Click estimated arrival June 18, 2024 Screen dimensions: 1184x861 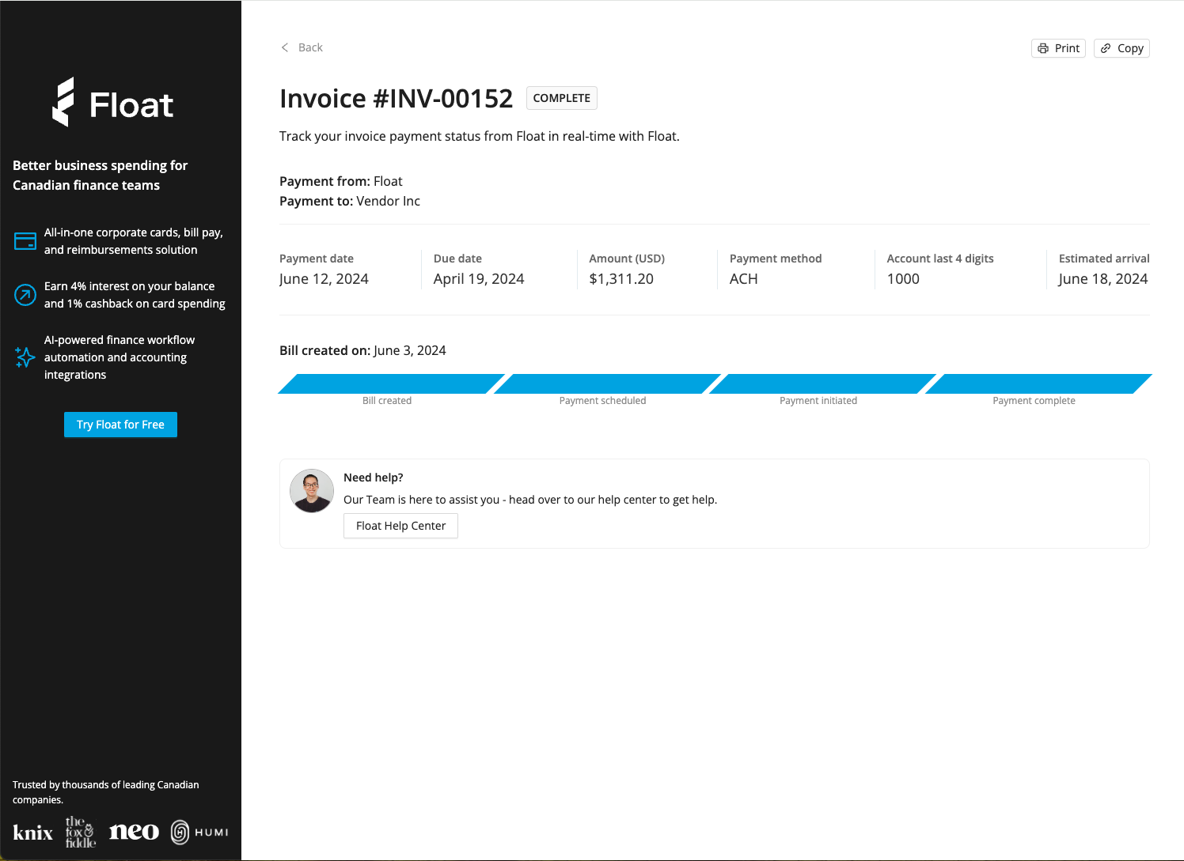(x=1103, y=279)
